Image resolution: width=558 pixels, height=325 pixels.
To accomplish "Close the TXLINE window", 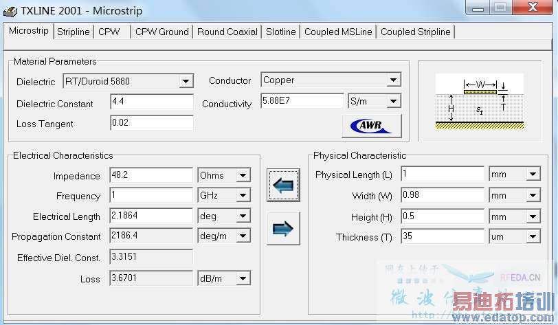I will click(x=533, y=7).
